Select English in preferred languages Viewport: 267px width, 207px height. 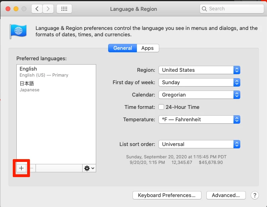coord(56,72)
